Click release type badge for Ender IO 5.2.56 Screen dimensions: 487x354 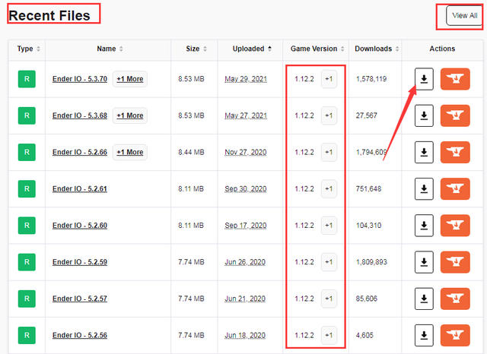[27, 335]
